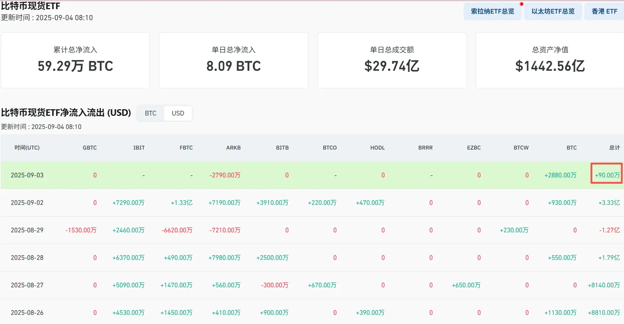Open the 香港 ETF page
Image resolution: width=624 pixels, height=324 pixels.
point(604,11)
